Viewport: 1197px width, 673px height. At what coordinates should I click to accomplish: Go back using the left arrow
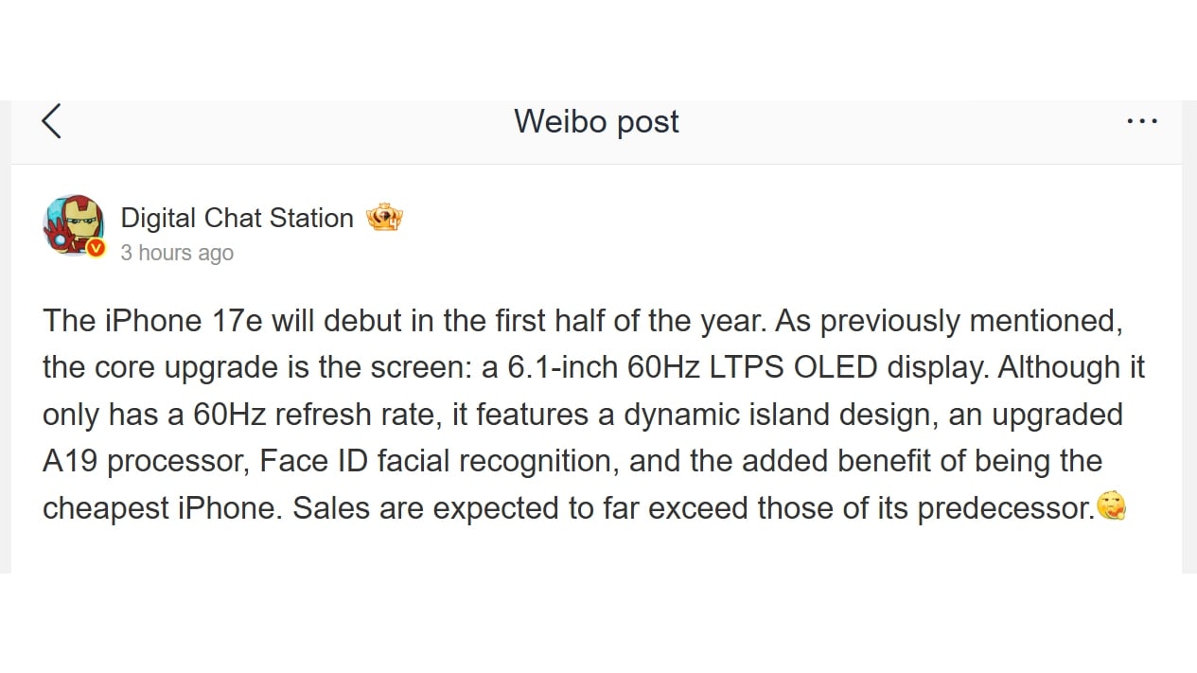pos(52,121)
